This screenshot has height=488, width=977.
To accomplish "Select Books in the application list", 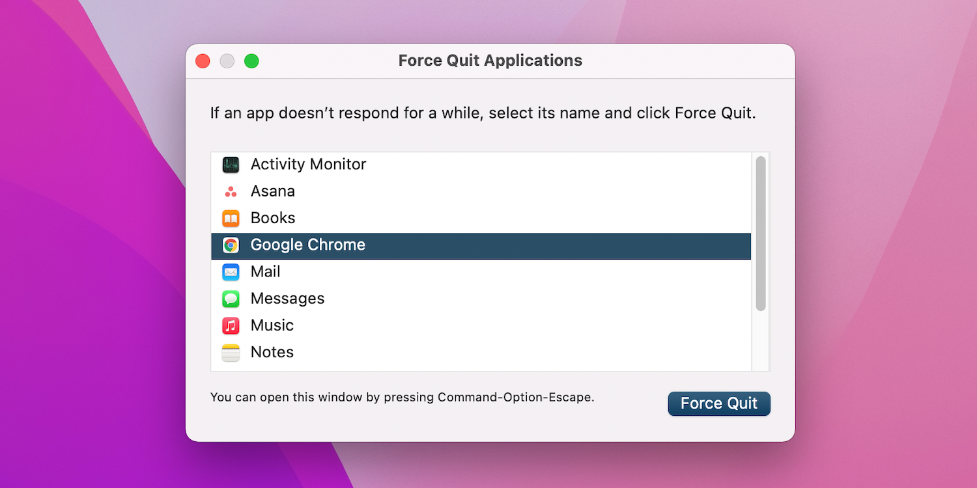I will (272, 218).
